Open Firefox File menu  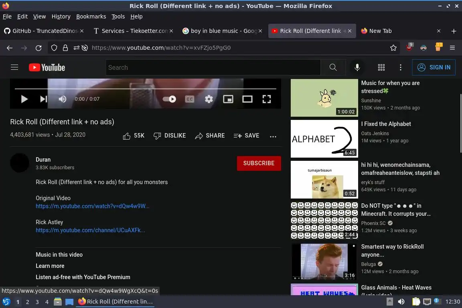coord(7,16)
